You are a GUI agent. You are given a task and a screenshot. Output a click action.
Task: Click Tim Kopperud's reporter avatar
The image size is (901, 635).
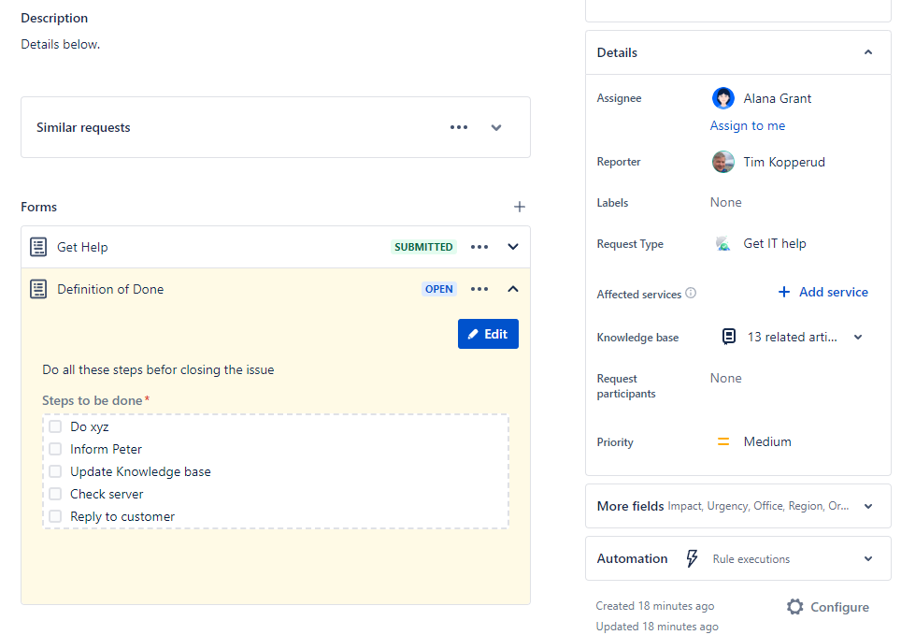pyautogui.click(x=722, y=162)
